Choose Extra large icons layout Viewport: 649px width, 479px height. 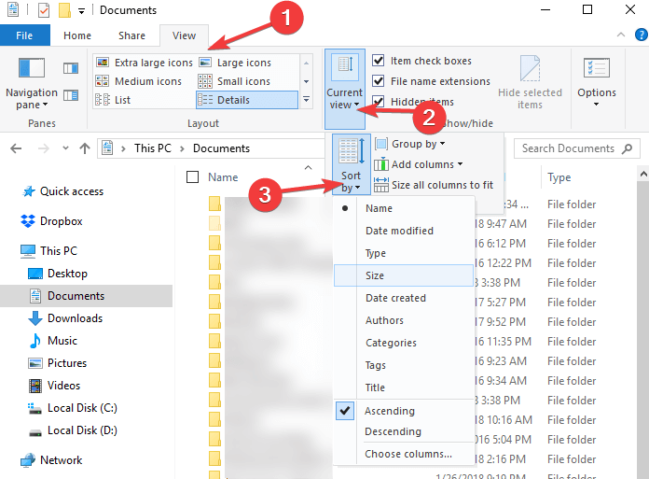(x=145, y=63)
